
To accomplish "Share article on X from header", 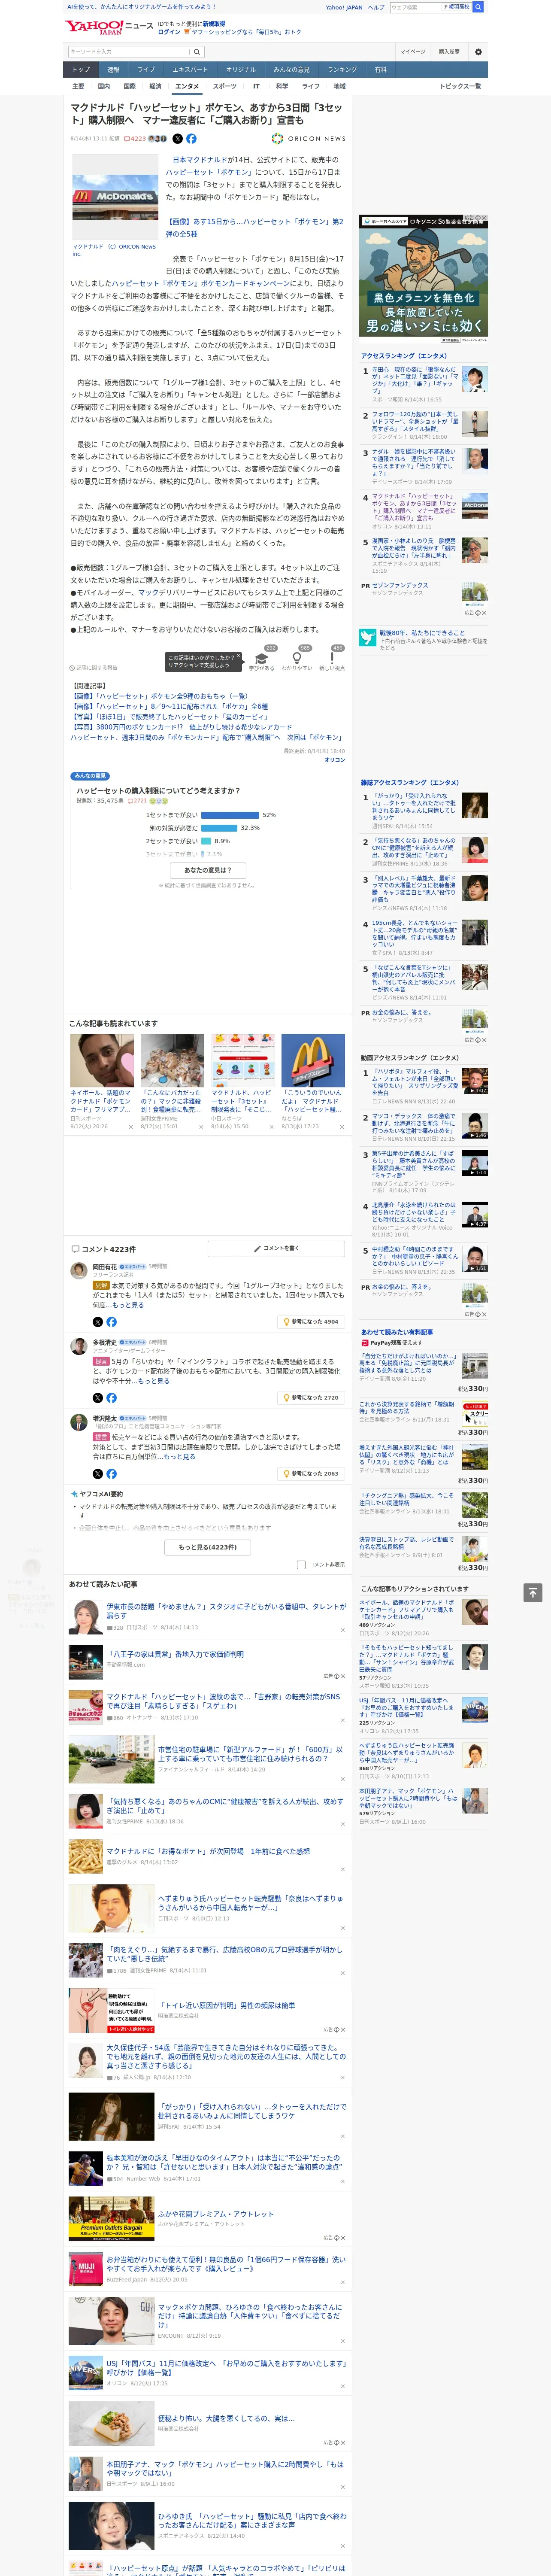I will click(x=178, y=139).
